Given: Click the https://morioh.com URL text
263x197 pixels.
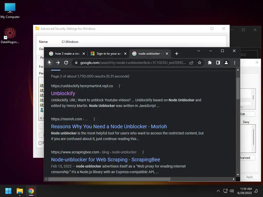Looking at the screenshot, I should pyautogui.click(x=67, y=119).
